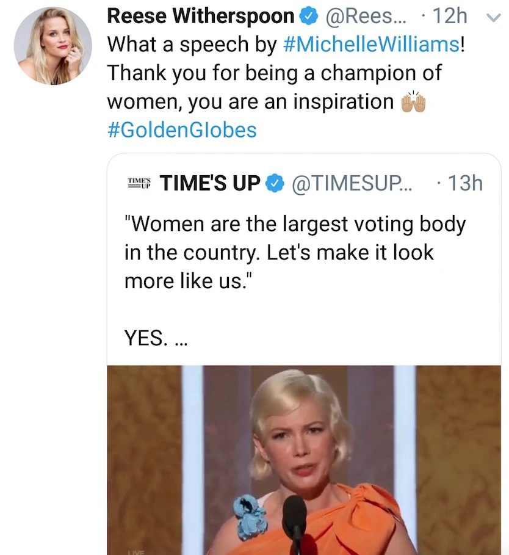Open tweet permalink via 12h timestamp

coord(449,17)
